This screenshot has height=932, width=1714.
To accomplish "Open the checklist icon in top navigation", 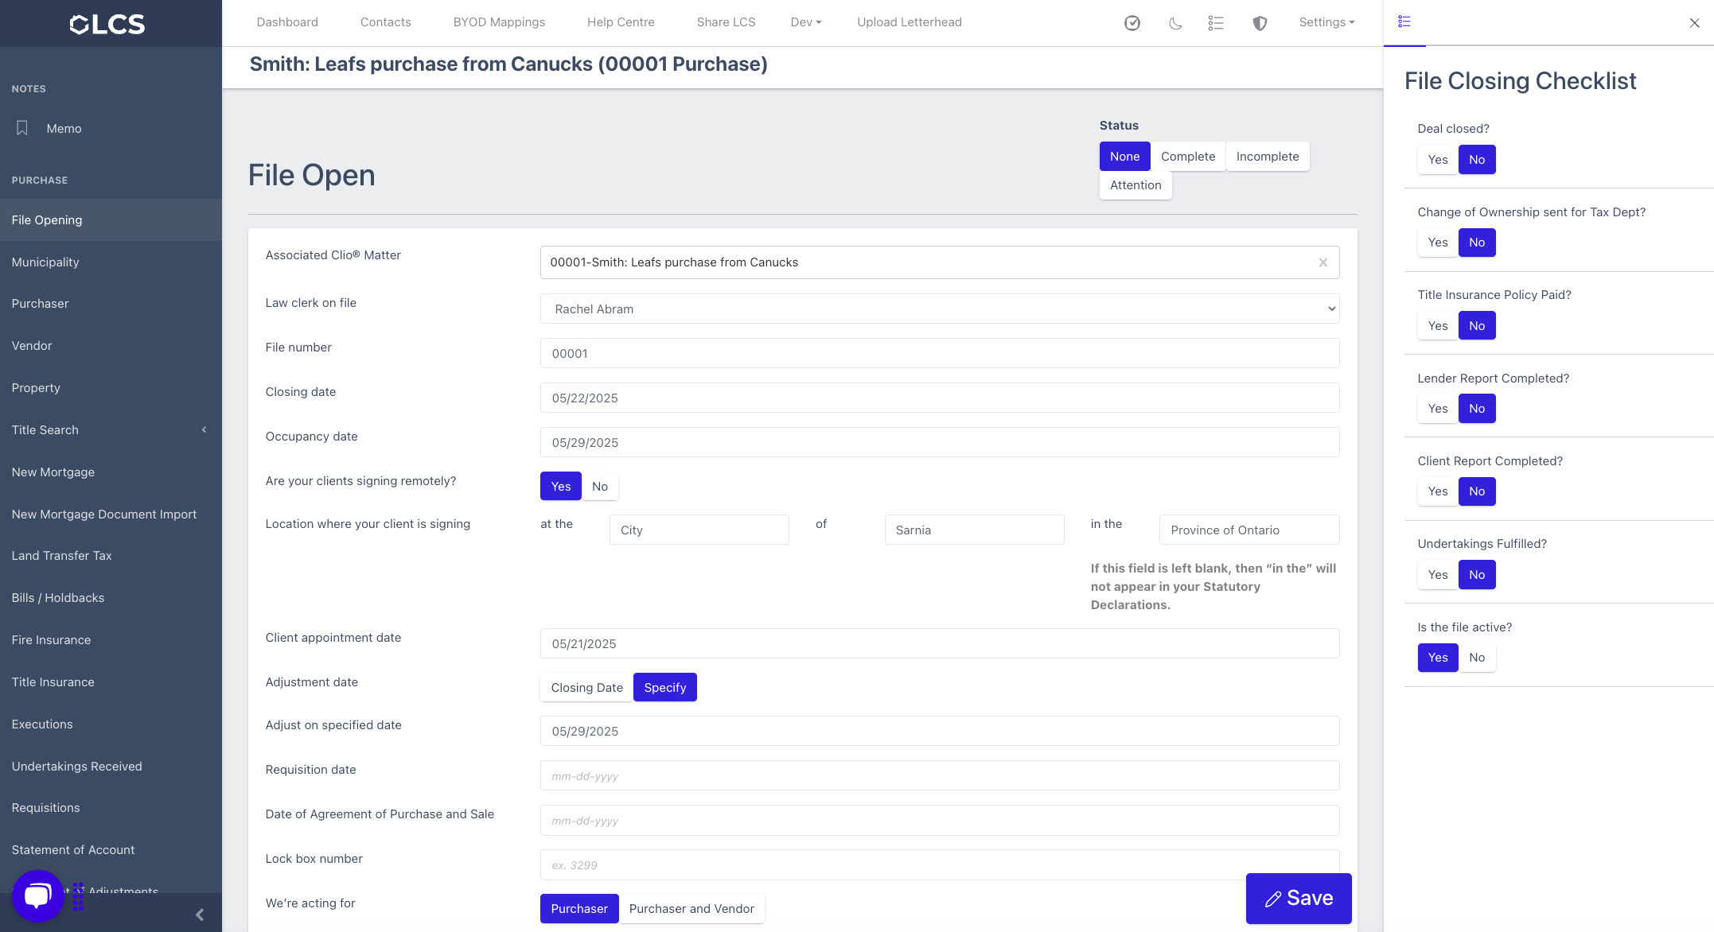I will tap(1215, 23).
